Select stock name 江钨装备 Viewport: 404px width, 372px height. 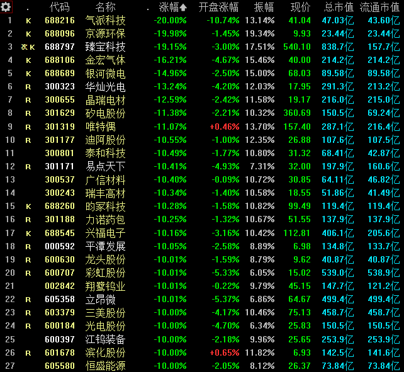tap(105, 339)
